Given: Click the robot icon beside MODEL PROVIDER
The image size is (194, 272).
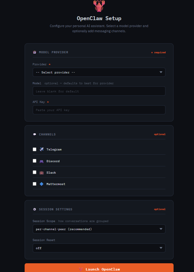Looking at the screenshot, I should pyautogui.click(x=35, y=52).
